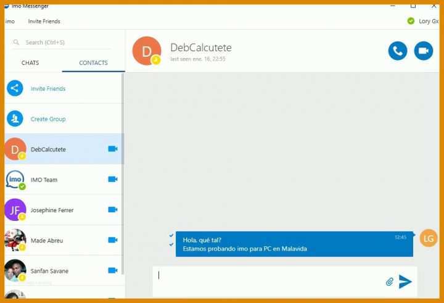Click Sanfan Savane's profile photo
The image size is (444, 303).
click(x=15, y=270)
